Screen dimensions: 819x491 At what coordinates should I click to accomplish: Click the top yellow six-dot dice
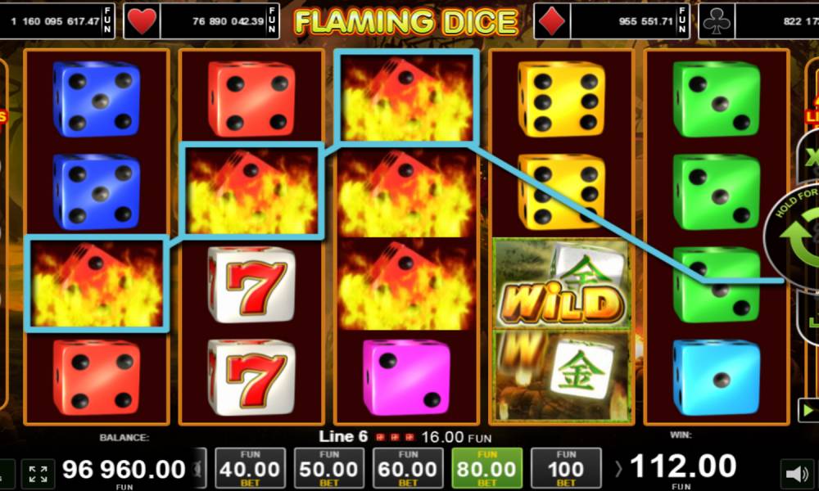point(562,99)
